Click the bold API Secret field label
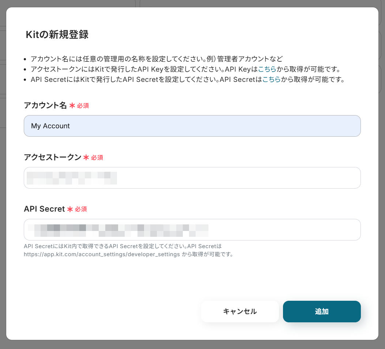The width and height of the screenshot is (385, 349). click(44, 209)
